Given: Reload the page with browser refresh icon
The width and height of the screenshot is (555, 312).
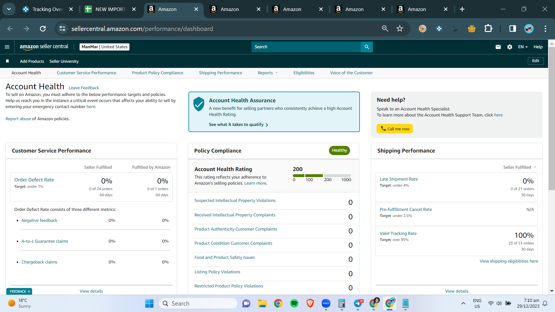Looking at the screenshot, I should (x=43, y=29).
